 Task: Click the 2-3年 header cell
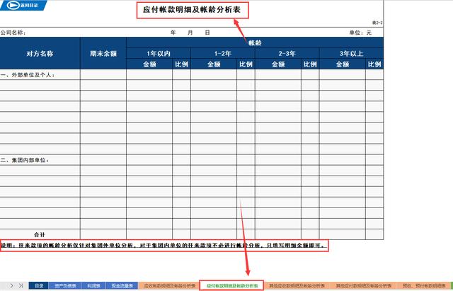(x=287, y=54)
